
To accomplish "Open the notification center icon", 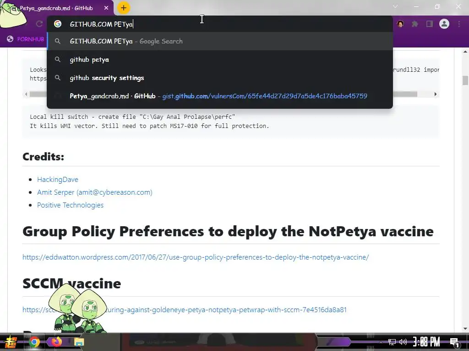I will (454, 342).
